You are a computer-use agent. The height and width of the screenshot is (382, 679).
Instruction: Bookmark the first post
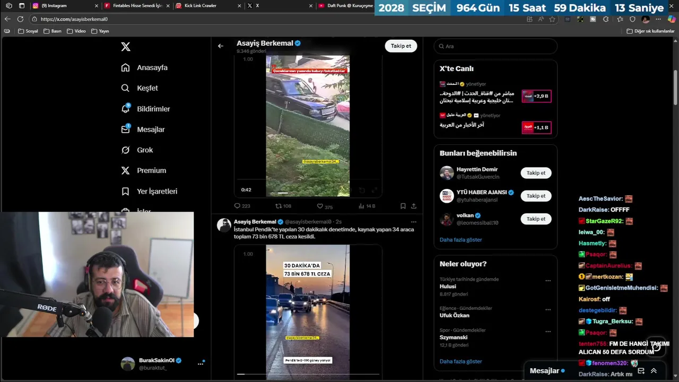[x=403, y=206]
